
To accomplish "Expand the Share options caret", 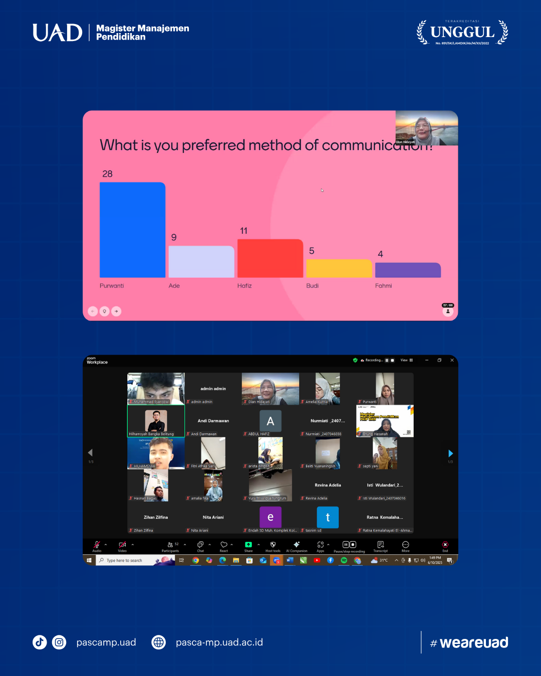I will tap(258, 544).
